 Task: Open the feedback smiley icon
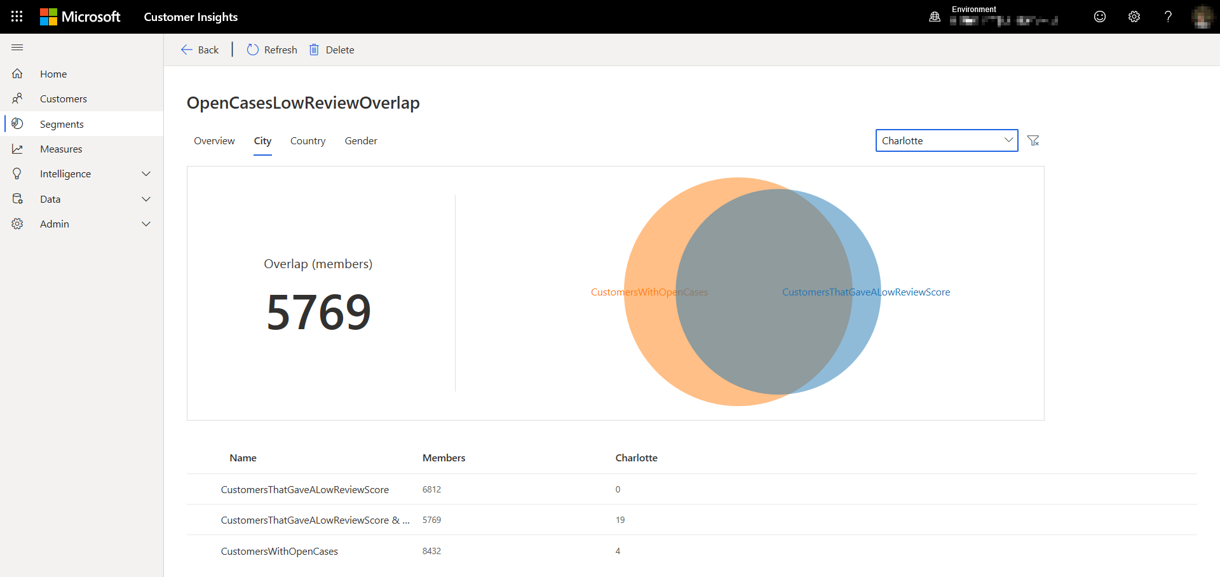[1100, 17]
